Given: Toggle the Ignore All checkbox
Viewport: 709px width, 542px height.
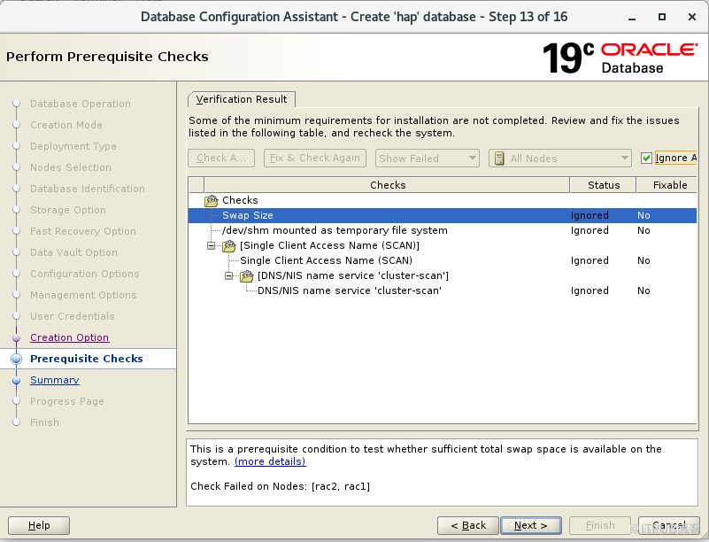Looking at the screenshot, I should 646,158.
